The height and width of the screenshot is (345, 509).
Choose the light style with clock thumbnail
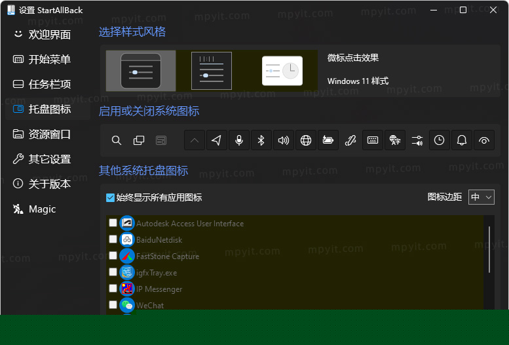[x=282, y=71]
